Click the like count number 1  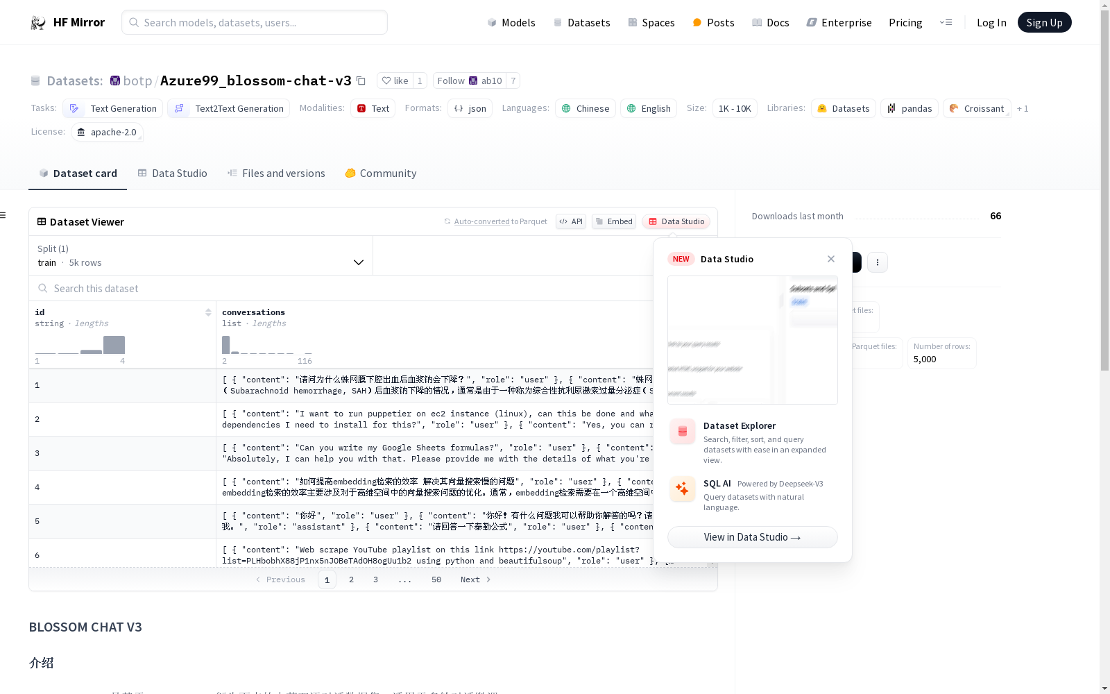[420, 81]
